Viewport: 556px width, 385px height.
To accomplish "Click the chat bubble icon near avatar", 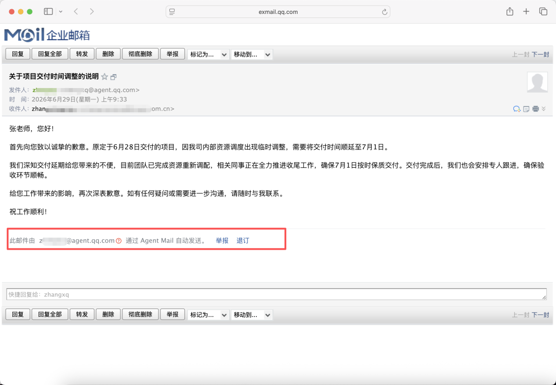I will click(517, 109).
